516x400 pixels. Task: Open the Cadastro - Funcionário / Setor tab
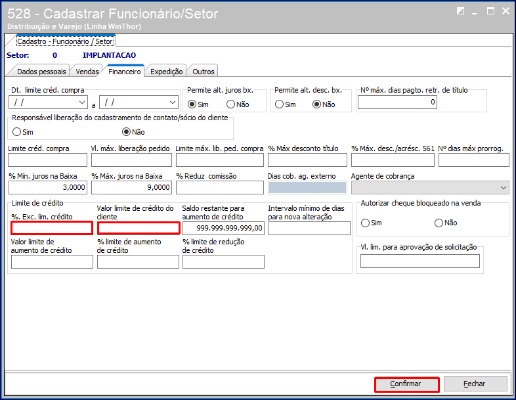(x=65, y=41)
